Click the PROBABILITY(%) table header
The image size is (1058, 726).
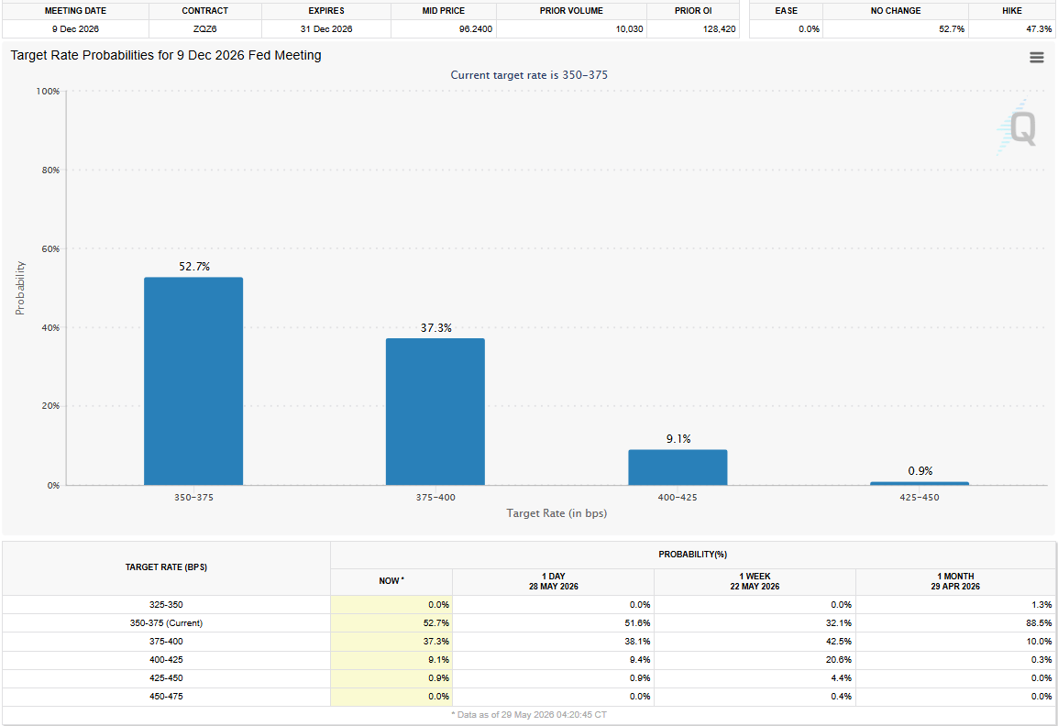(693, 555)
